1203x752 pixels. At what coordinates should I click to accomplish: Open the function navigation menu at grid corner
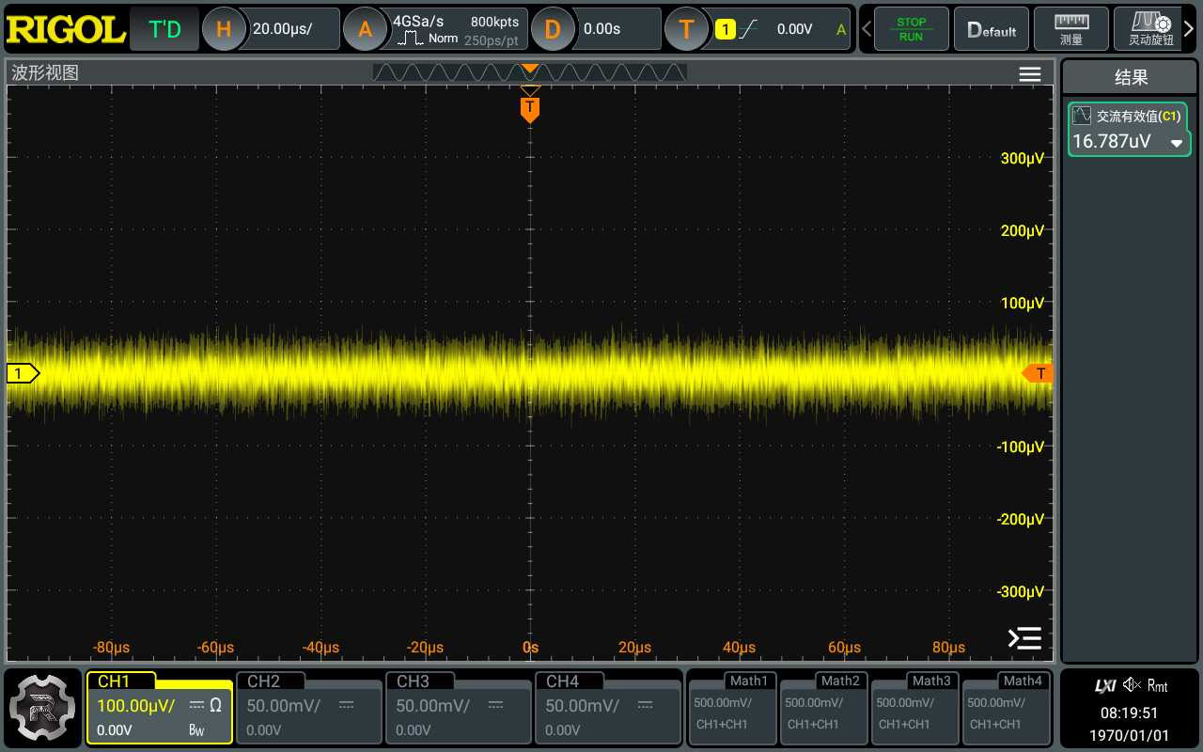click(x=1024, y=637)
